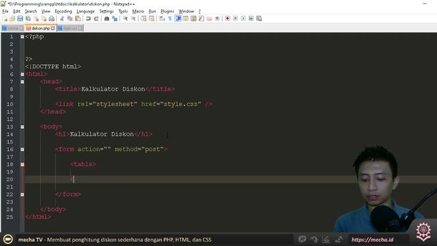437x246 pixels.
Task: Open the Replace dialog toolbar icon
Action: (115, 18)
